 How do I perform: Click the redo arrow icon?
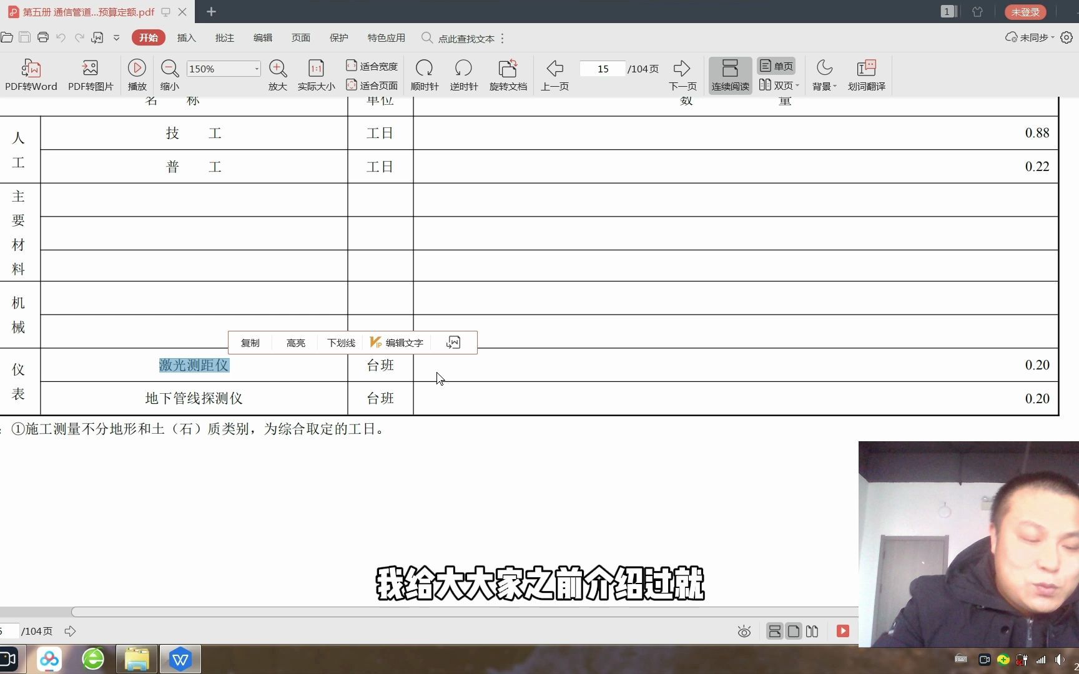click(x=79, y=37)
